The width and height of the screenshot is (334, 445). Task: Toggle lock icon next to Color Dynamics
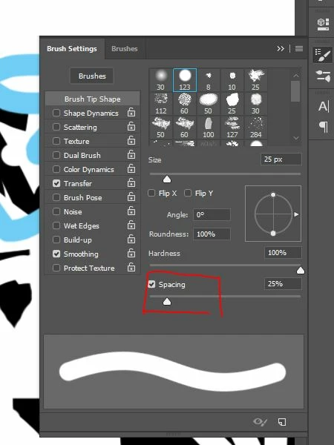click(x=131, y=168)
